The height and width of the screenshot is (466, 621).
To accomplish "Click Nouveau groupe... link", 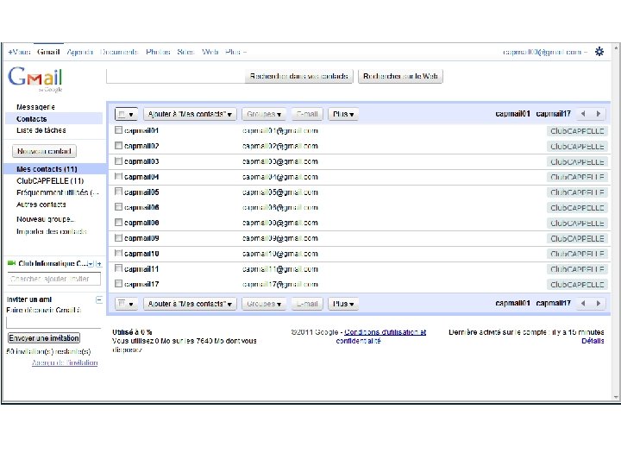I will pyautogui.click(x=46, y=219).
